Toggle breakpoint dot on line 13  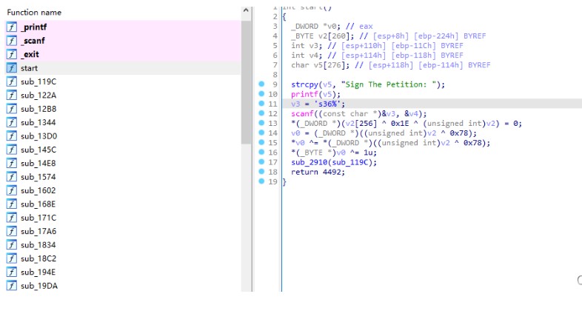pyautogui.click(x=261, y=123)
